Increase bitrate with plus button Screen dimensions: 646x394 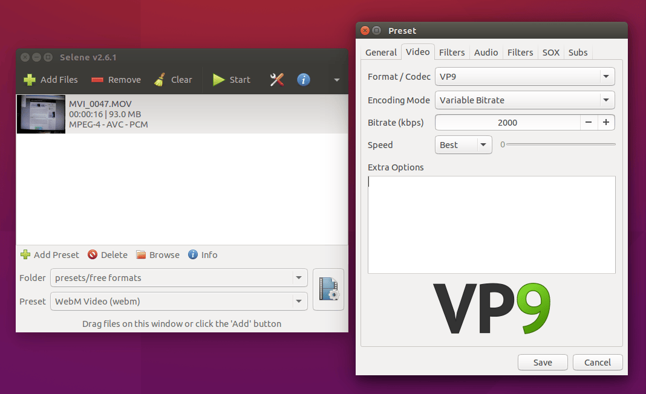coord(606,122)
